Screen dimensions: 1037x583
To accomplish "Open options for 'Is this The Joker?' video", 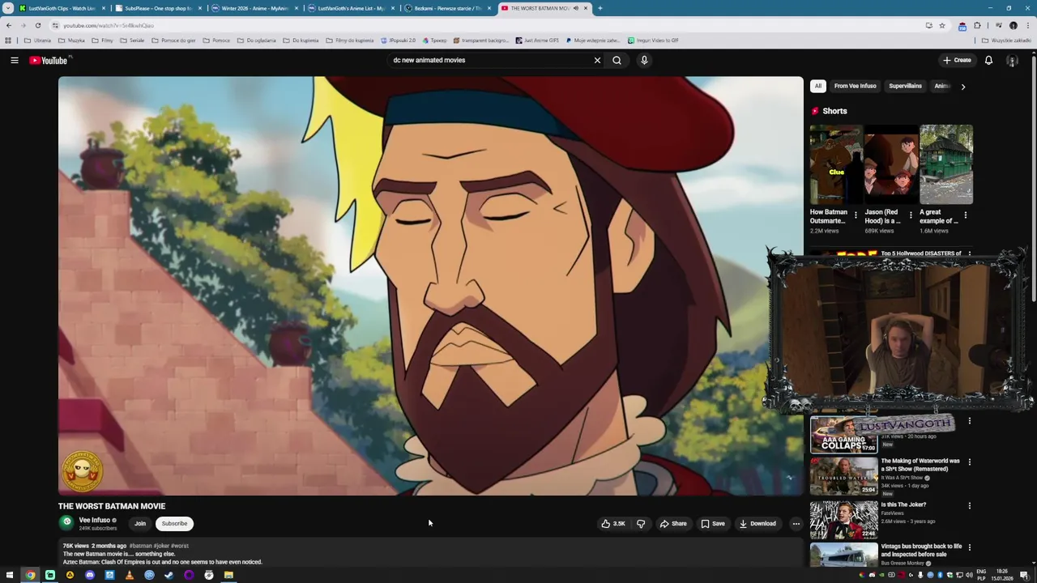I will coord(969,505).
